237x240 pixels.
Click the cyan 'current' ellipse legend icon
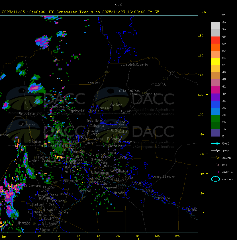coord(215,179)
